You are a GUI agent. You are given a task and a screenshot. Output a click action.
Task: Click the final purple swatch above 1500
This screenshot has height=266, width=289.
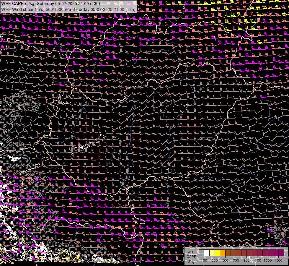point(281,253)
